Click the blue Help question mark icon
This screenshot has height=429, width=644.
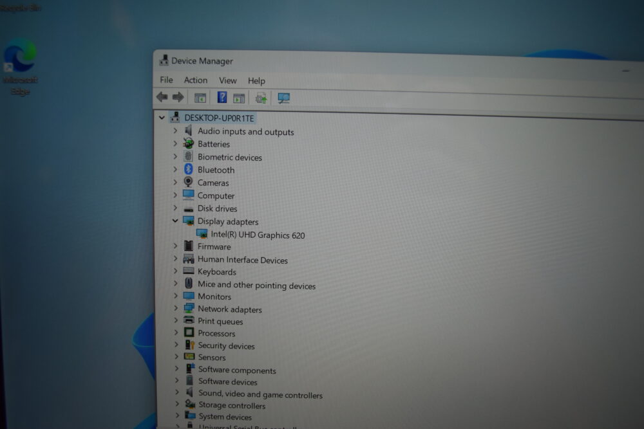pos(222,98)
